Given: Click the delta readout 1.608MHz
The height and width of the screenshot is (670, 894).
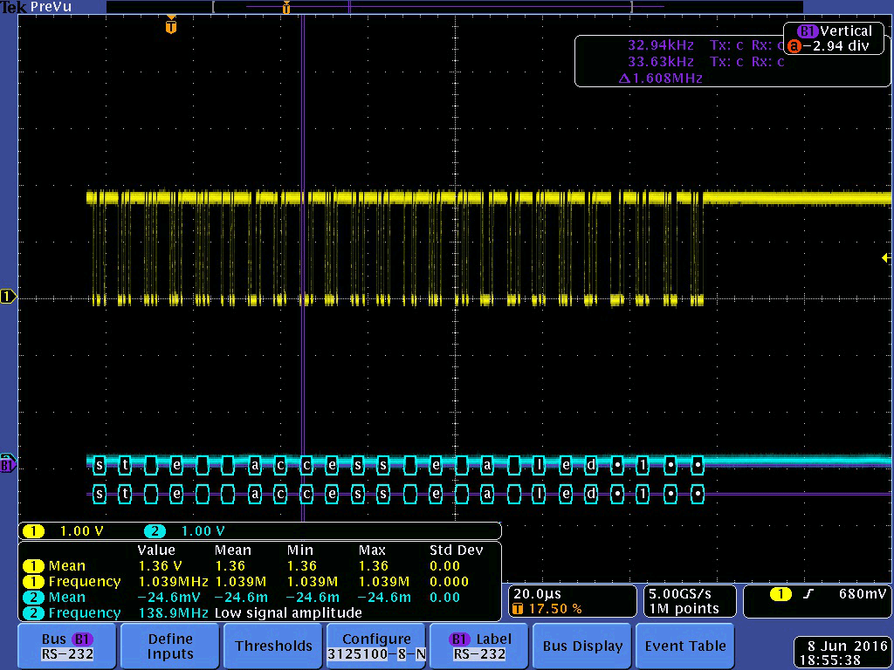Looking at the screenshot, I should 660,78.
